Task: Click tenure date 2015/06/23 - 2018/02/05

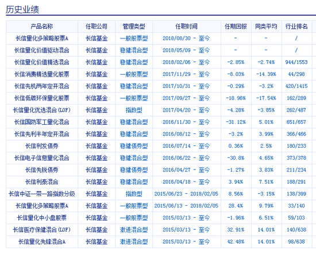Action: click(x=186, y=194)
